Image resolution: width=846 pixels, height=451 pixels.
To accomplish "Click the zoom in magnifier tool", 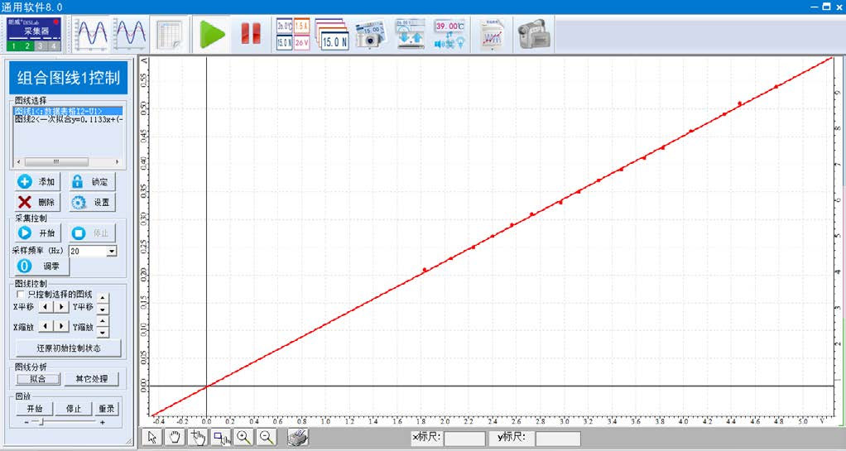I will click(243, 438).
